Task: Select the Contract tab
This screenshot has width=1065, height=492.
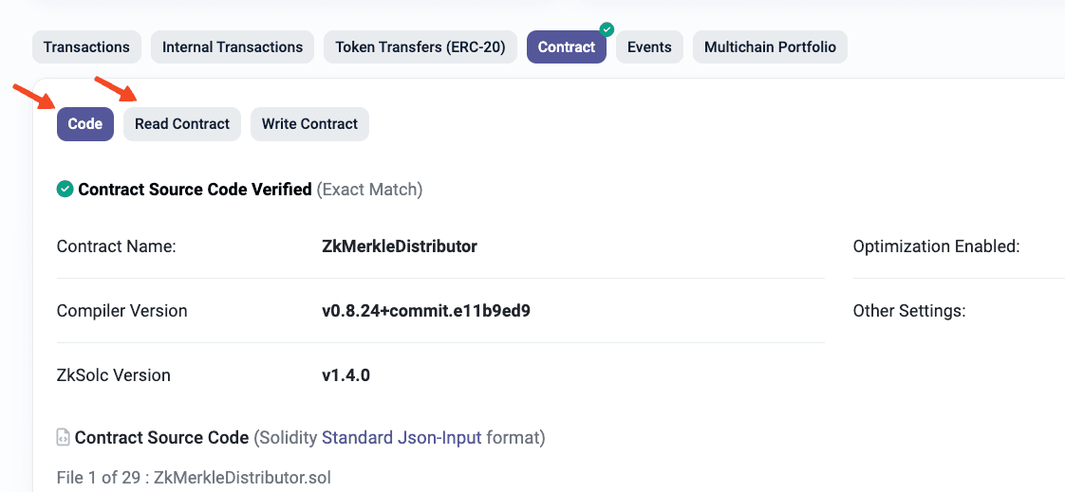Action: (567, 47)
